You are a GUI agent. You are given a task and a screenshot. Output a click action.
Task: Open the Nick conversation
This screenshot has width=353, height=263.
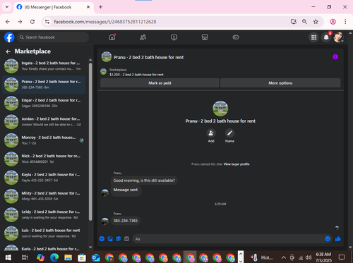point(44,159)
